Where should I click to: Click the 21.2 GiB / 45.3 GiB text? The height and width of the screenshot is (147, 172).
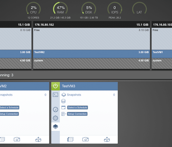(x=60, y=18)
